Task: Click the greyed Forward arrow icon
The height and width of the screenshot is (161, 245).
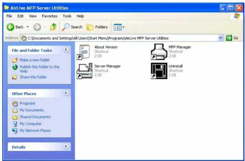Action: (x=37, y=27)
